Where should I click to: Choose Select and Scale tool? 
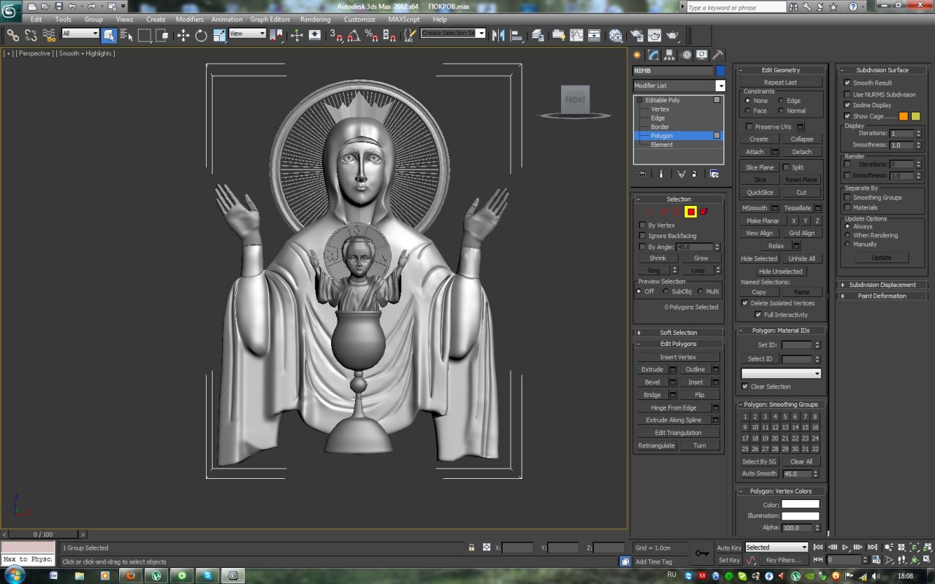click(x=219, y=35)
